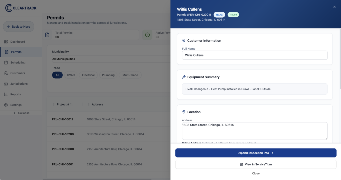Expand Inspection Info section
The image size is (341, 180).
(x=256, y=153)
